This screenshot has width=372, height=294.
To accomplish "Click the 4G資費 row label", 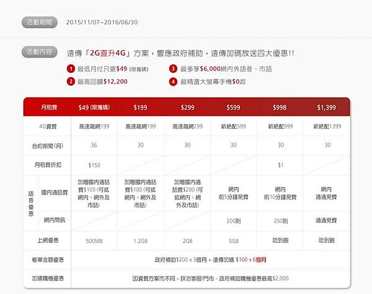I will point(48,127).
